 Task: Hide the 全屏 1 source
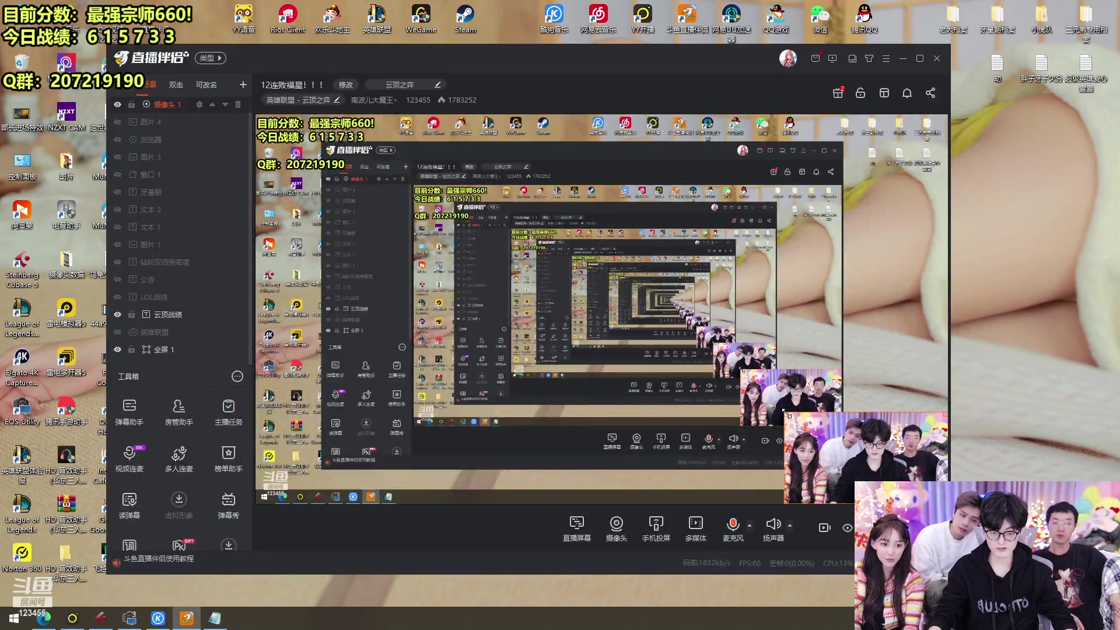pyautogui.click(x=117, y=349)
